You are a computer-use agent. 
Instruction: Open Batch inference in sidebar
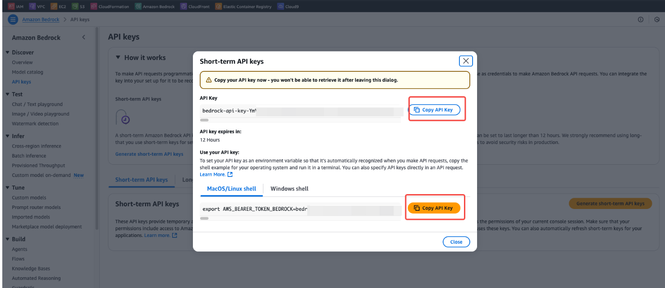pyautogui.click(x=29, y=156)
